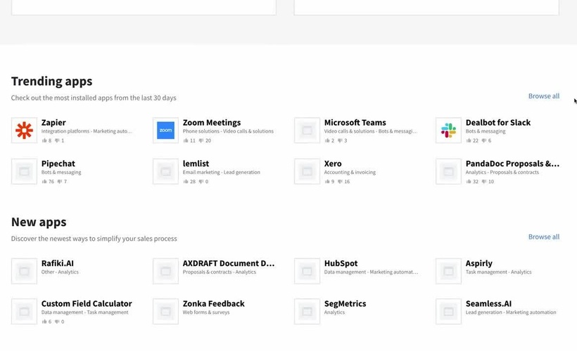
Task: Browse all New apps
Action: coord(543,237)
